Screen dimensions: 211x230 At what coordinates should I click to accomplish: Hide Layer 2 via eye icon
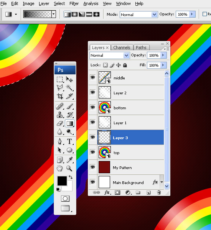[x=93, y=92]
